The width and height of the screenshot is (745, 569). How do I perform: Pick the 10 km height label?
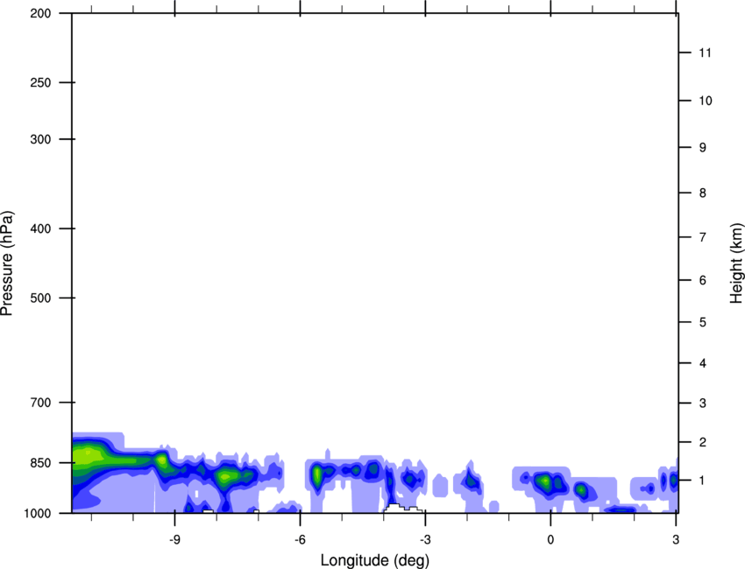click(x=705, y=101)
